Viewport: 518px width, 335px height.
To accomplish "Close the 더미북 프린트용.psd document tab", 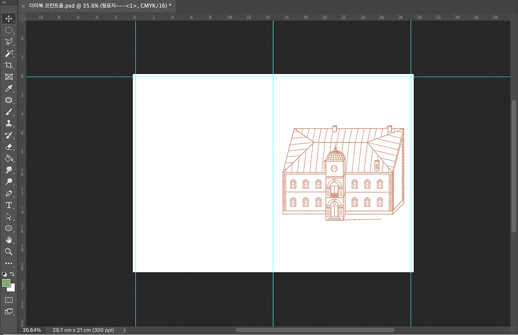I will click(23, 6).
